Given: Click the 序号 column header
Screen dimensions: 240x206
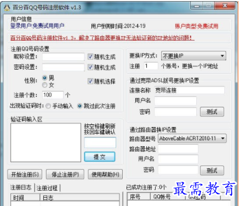Looking at the screenshot, I should (x=139, y=197).
